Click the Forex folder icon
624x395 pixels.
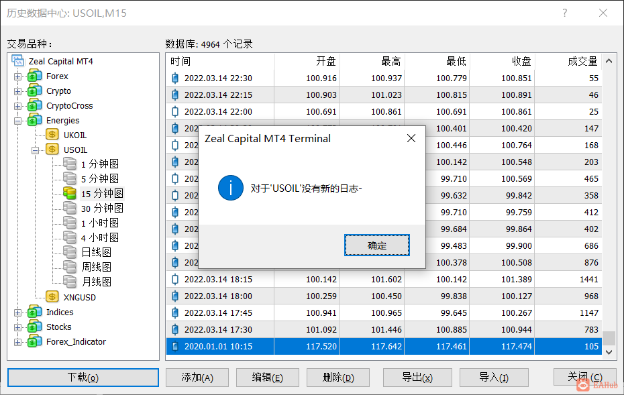[x=35, y=76]
